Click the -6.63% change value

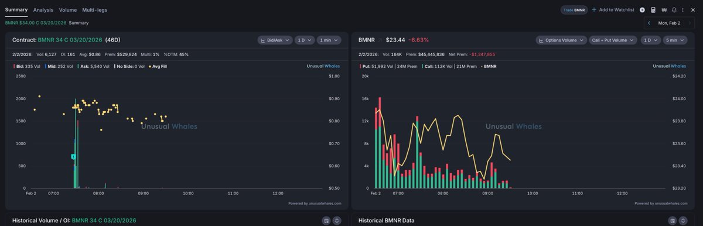pos(419,40)
